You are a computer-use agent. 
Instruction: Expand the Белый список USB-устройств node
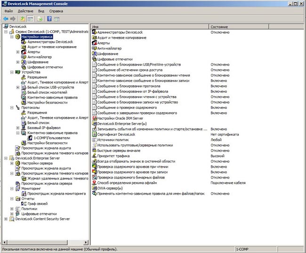tap(18, 87)
